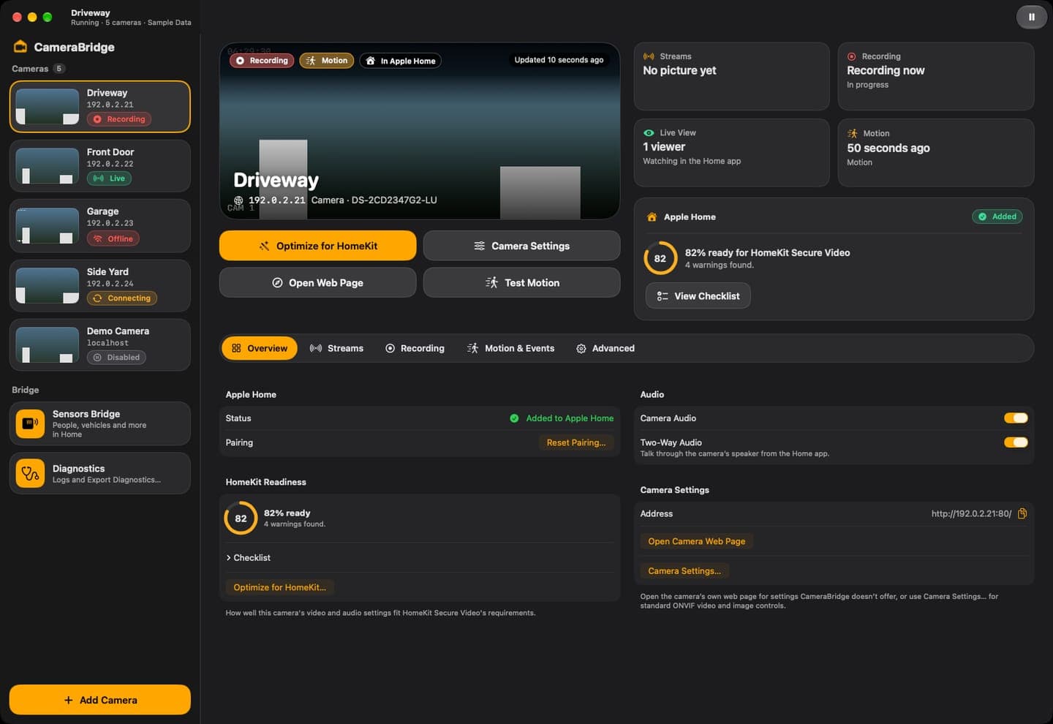
Task: Select the Garage camera in the sidebar
Action: (x=100, y=225)
